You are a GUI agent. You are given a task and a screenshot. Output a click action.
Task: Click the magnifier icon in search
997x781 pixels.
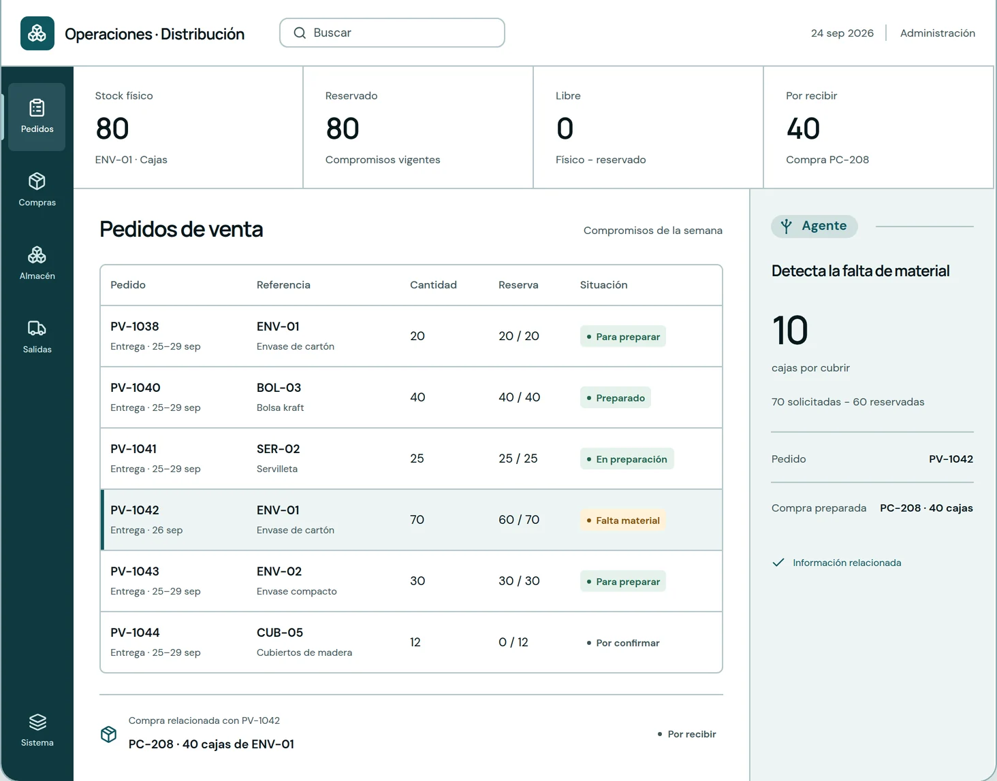300,33
